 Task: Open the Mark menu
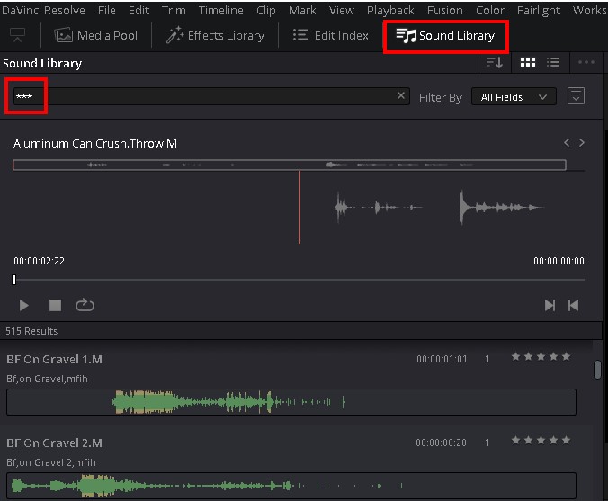(302, 11)
